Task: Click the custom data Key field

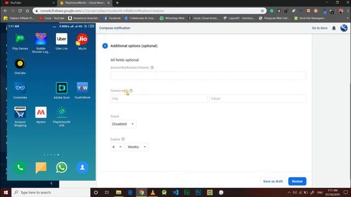Action: (158, 99)
